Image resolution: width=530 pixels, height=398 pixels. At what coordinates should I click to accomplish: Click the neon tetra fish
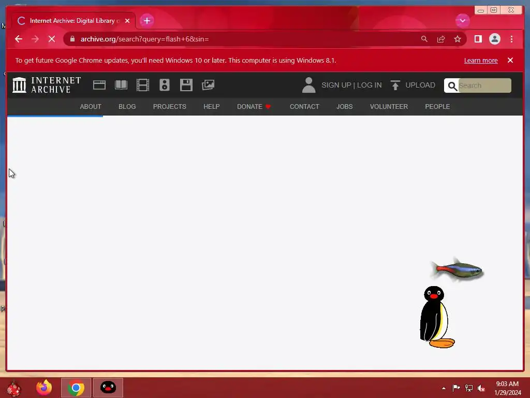[458, 270]
